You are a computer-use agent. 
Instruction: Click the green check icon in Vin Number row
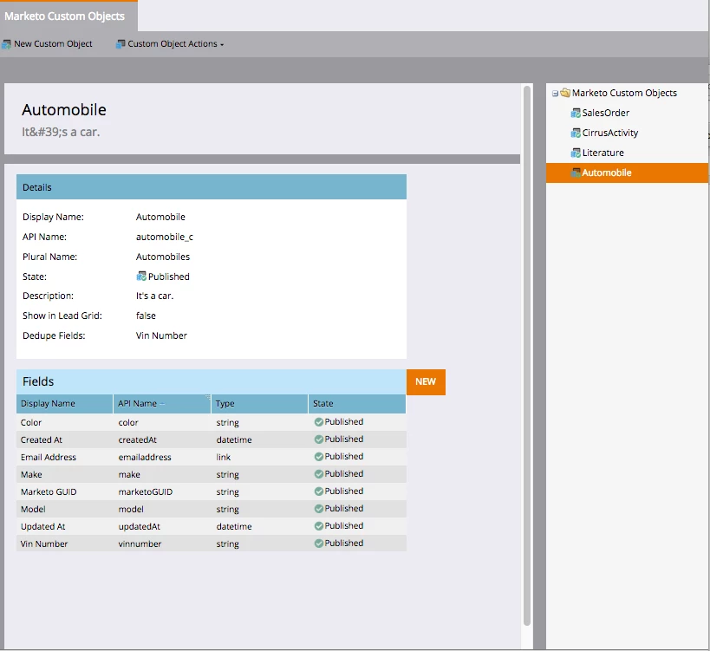319,544
